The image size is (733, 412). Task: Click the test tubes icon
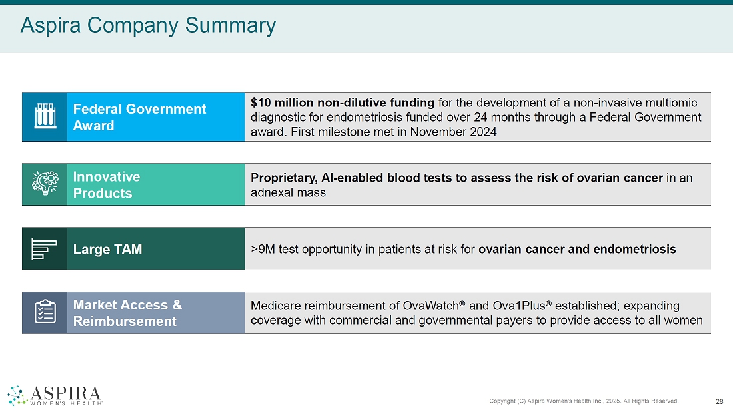click(x=45, y=116)
